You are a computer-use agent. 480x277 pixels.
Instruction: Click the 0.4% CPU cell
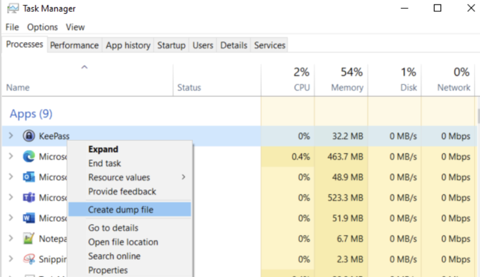click(x=288, y=156)
